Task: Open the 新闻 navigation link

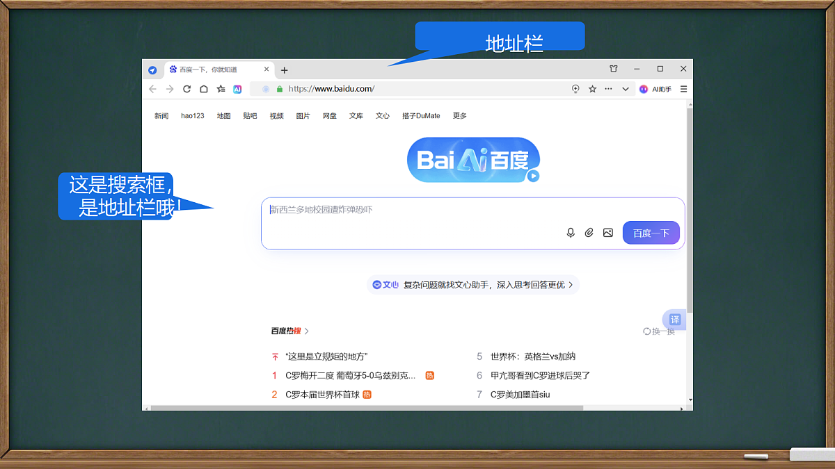Action: click(x=161, y=116)
